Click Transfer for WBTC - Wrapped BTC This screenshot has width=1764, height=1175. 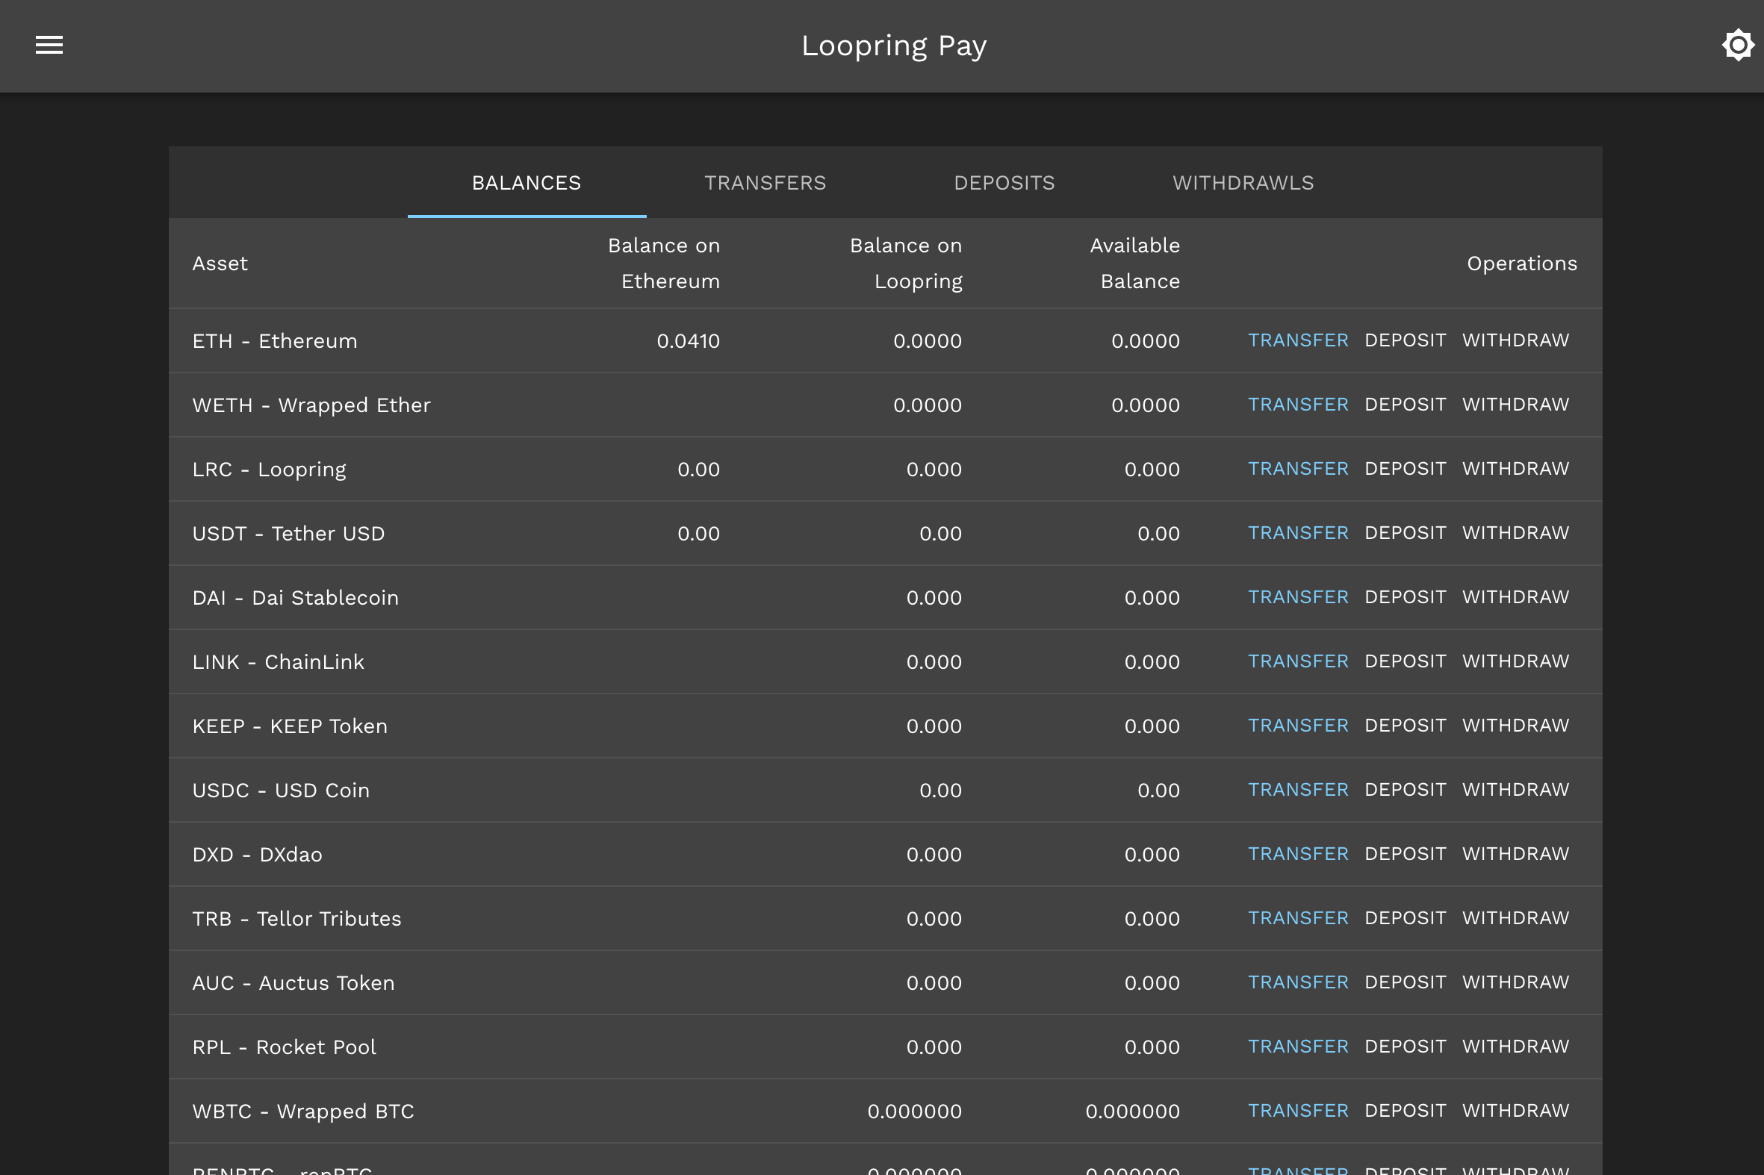[x=1298, y=1111]
